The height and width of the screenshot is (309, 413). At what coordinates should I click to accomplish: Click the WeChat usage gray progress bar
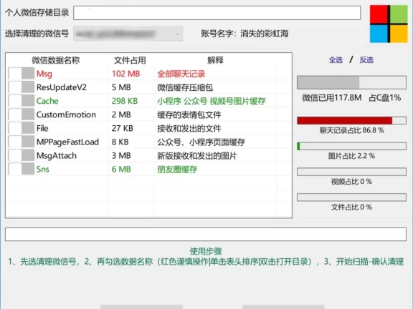click(351, 82)
